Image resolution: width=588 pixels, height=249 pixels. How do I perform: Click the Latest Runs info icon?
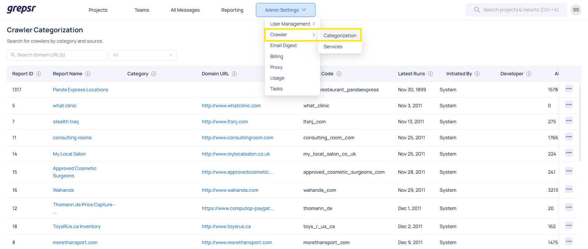[430, 74]
